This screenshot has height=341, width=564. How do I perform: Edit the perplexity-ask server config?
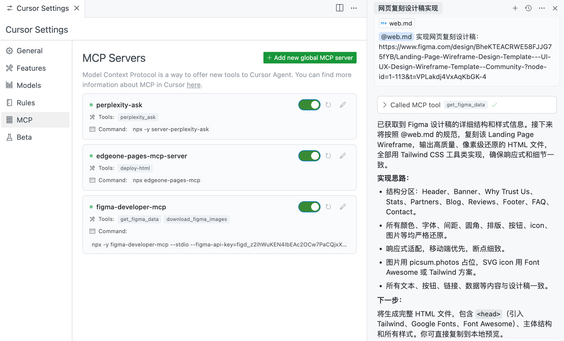point(343,105)
